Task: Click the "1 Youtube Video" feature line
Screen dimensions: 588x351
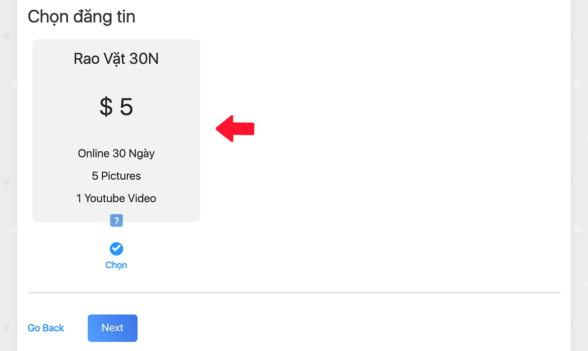Action: coord(116,198)
